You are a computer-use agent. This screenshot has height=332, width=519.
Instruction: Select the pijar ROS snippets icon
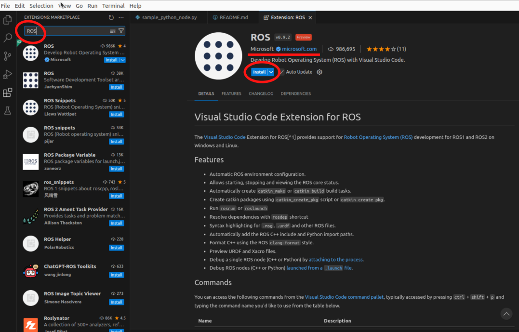pyautogui.click(x=30, y=135)
